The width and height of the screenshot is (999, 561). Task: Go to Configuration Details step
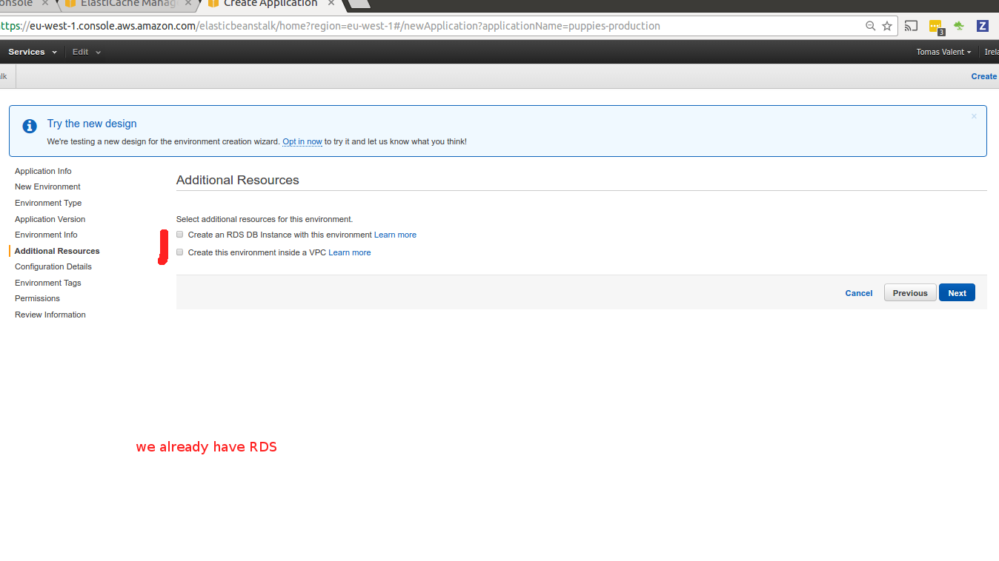53,266
